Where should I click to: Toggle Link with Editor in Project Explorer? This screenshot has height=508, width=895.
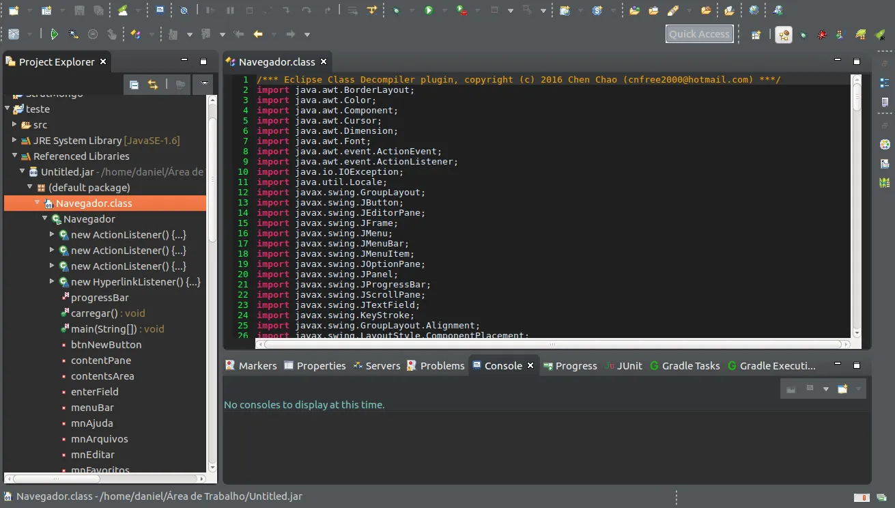153,85
